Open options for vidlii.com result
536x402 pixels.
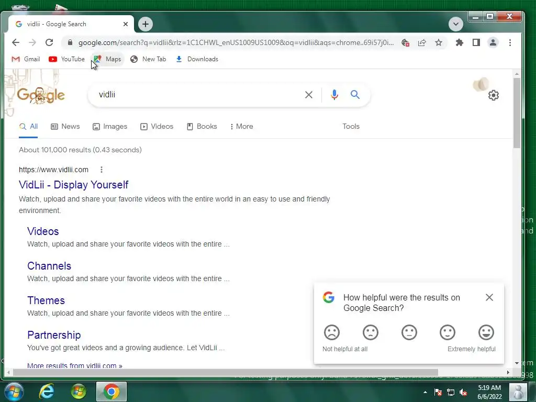click(102, 170)
